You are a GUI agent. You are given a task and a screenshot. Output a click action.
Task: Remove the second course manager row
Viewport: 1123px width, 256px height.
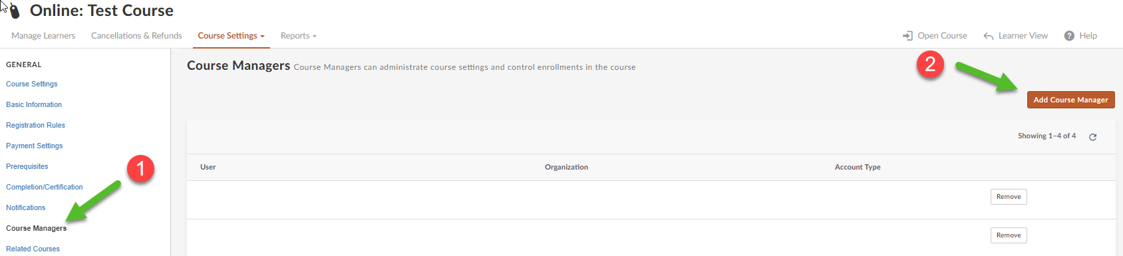[x=1009, y=235]
